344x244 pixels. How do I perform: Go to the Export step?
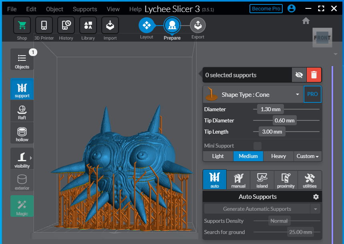(198, 25)
